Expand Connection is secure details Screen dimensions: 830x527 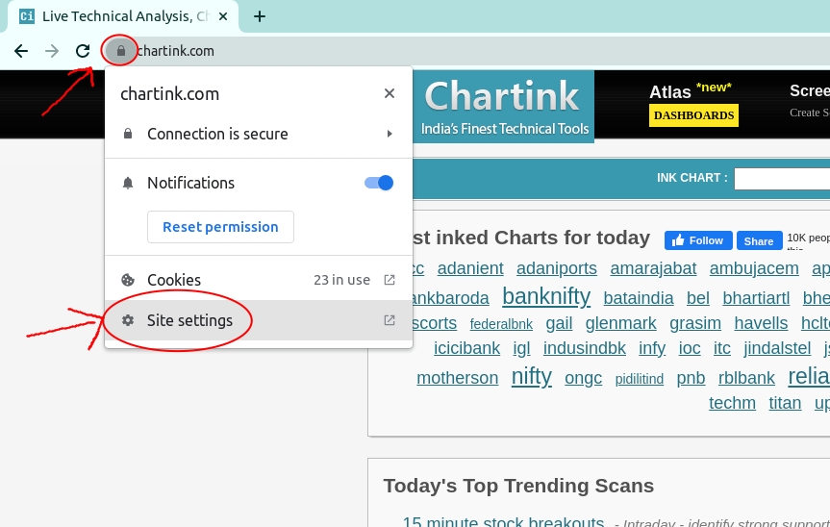(x=259, y=134)
